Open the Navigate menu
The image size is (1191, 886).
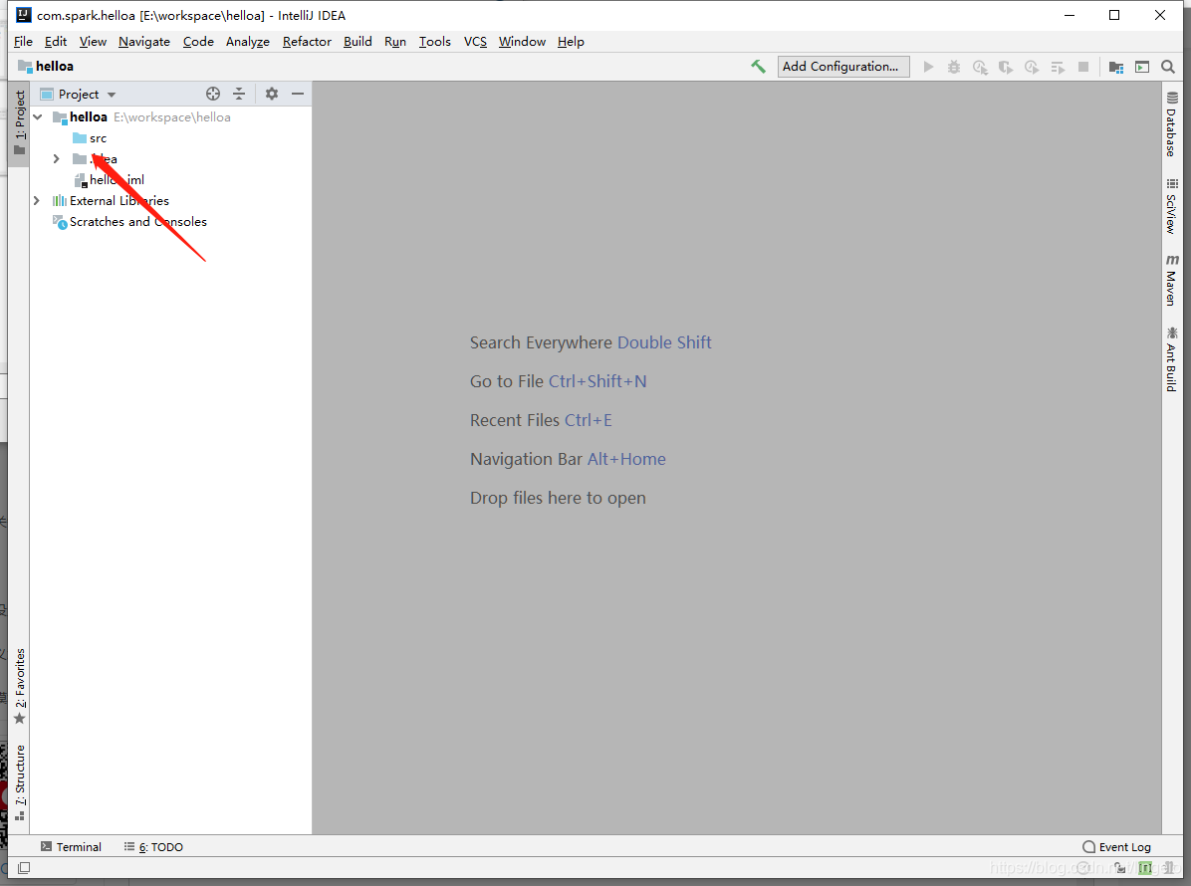pyautogui.click(x=144, y=42)
